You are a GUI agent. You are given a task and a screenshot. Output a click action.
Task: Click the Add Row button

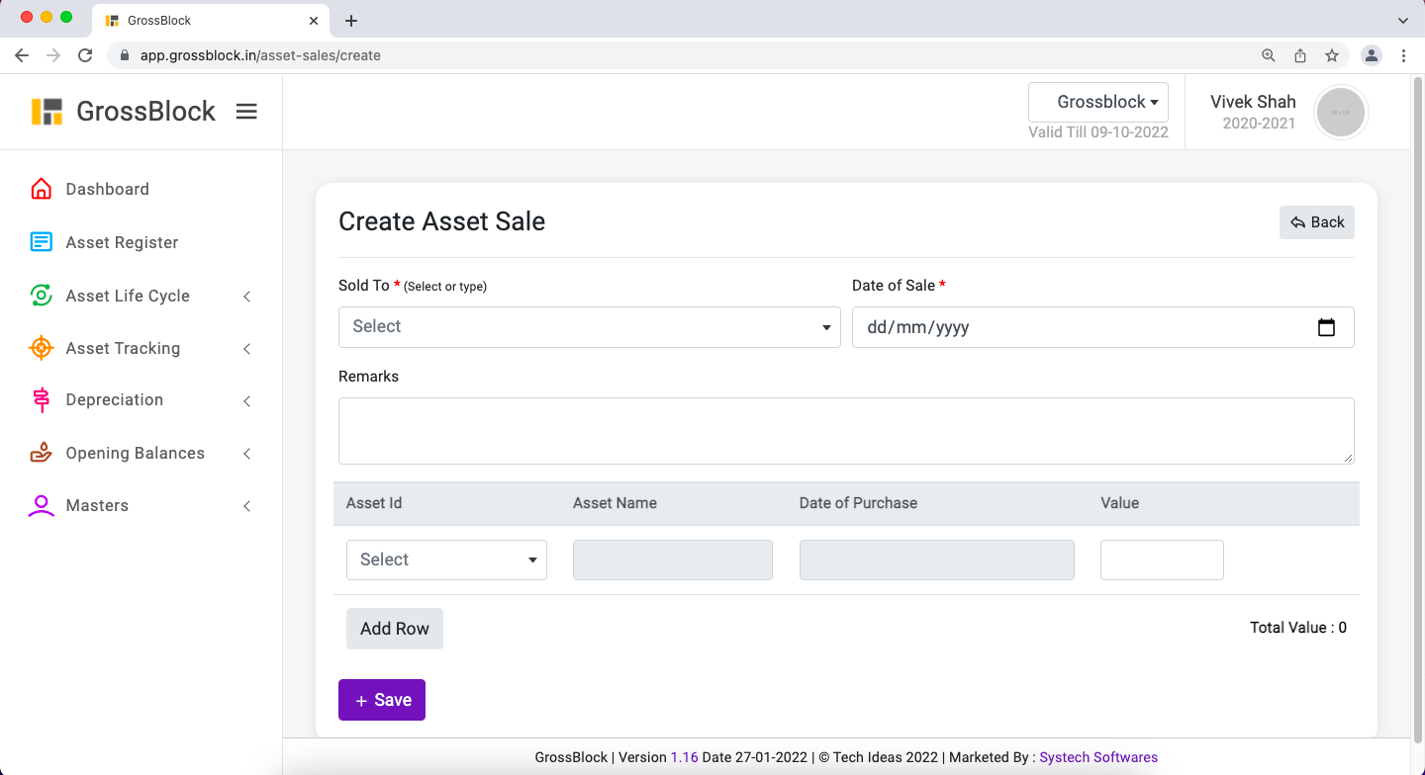point(394,629)
